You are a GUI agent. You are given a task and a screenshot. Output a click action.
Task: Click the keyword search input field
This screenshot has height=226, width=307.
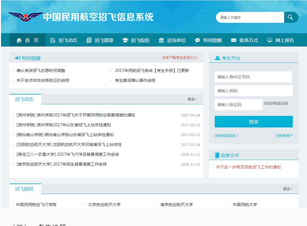click(x=250, y=17)
